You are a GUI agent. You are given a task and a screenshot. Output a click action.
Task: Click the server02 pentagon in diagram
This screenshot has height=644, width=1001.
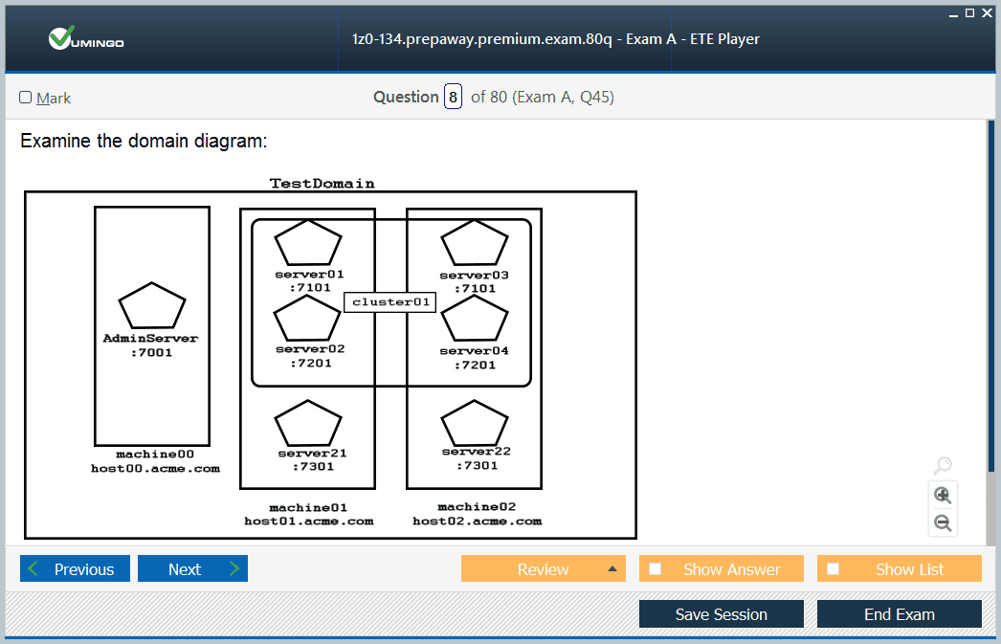coord(307,319)
